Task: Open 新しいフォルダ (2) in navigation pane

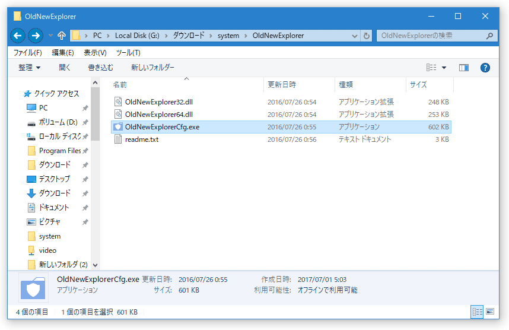Action: click(x=63, y=265)
